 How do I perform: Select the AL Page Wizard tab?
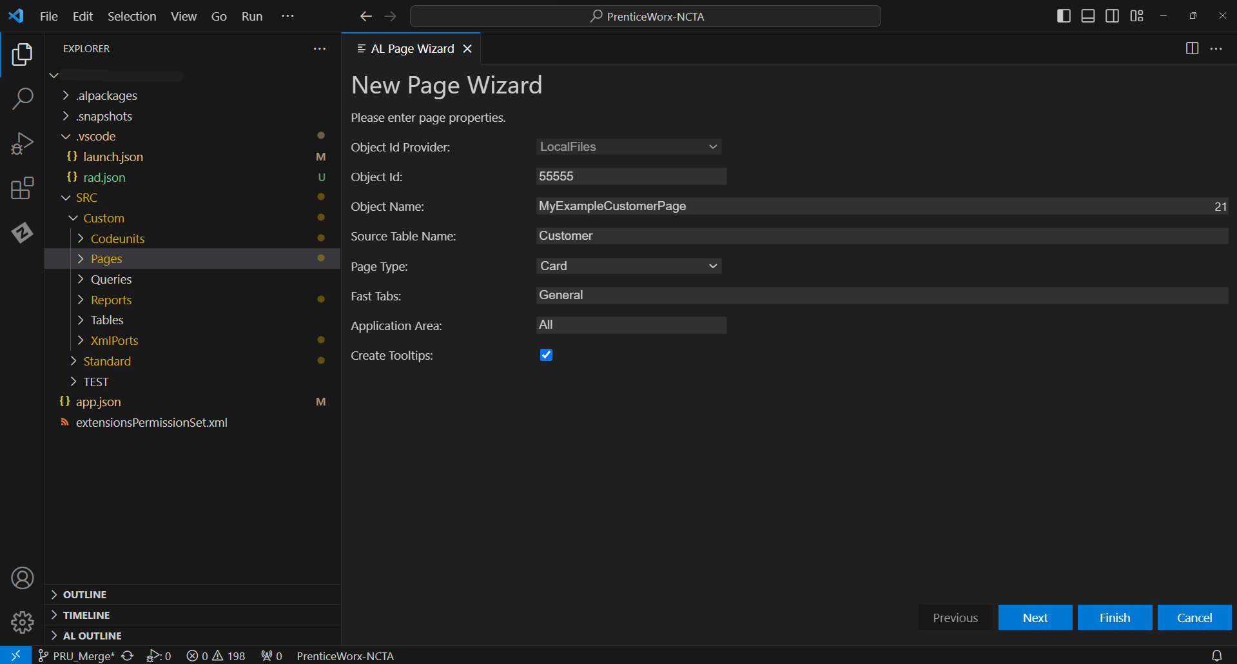413,49
